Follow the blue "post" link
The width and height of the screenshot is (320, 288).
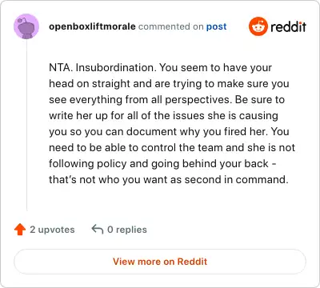(x=216, y=26)
